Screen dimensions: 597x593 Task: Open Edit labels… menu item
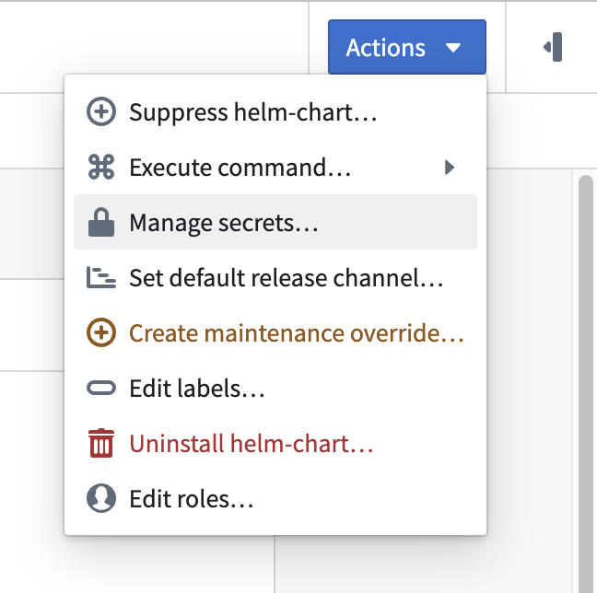pos(275,388)
